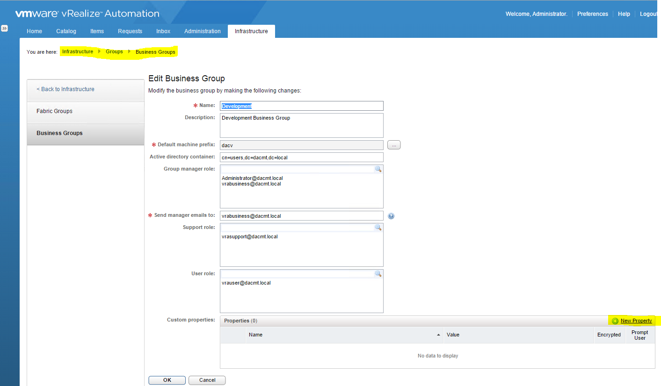The height and width of the screenshot is (386, 661).
Task: Search the Group manager role magnifier icon
Action: pos(378,169)
